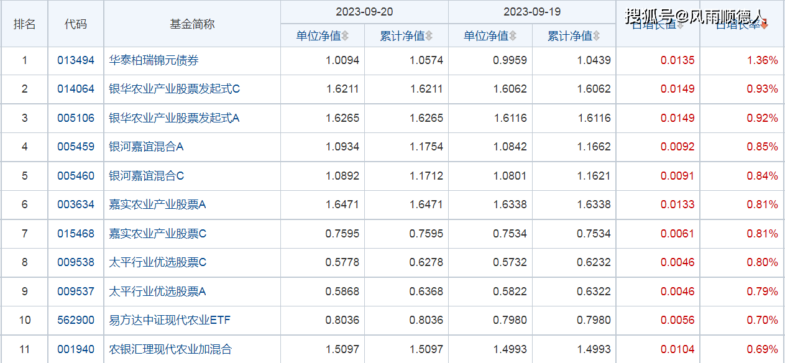
Task: Open fund code 005106
Action: tap(76, 118)
